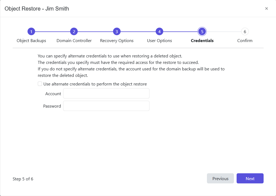
Task: Click the step 6 numbered circle
Action: [245, 32]
